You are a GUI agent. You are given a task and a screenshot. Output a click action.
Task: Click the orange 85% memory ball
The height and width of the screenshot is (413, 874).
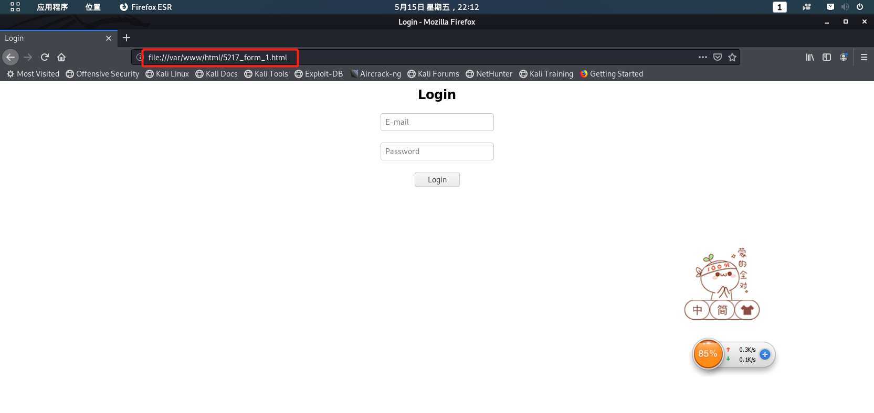tap(708, 354)
